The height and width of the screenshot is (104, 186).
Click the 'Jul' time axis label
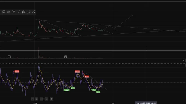(x=113, y=103)
